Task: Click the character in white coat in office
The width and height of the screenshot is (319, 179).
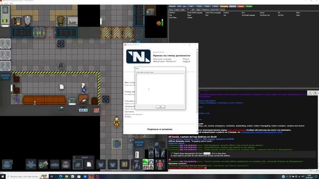Action: click(83, 88)
